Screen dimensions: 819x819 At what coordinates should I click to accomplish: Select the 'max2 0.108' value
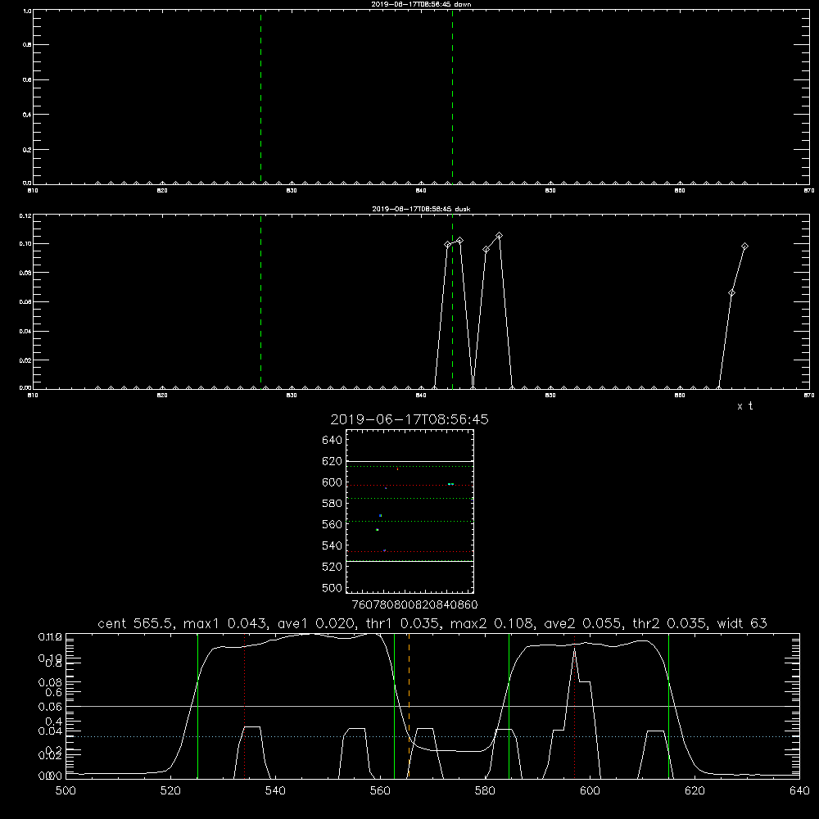pos(492,623)
